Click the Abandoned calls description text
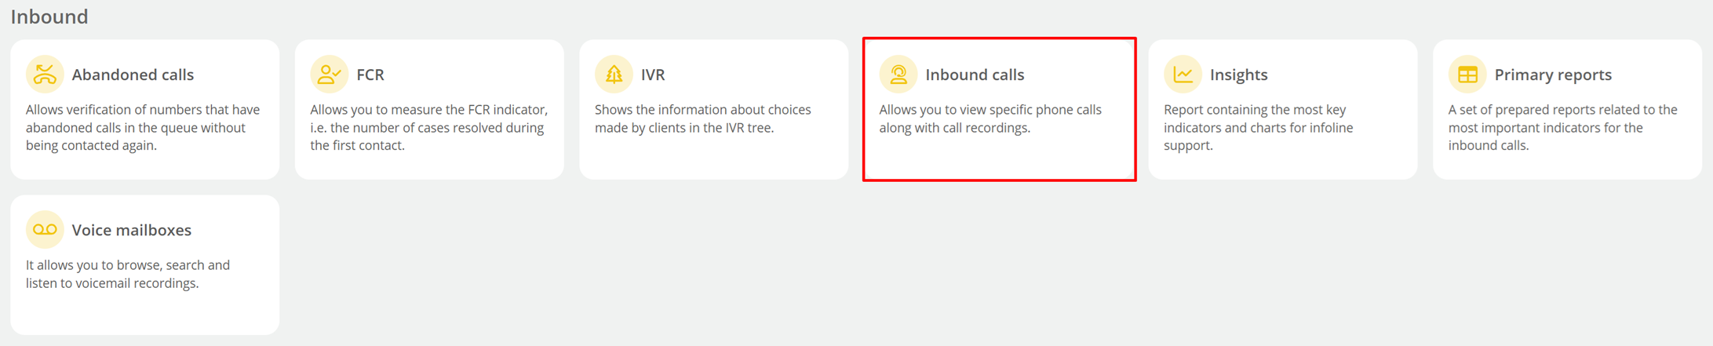 coord(143,127)
